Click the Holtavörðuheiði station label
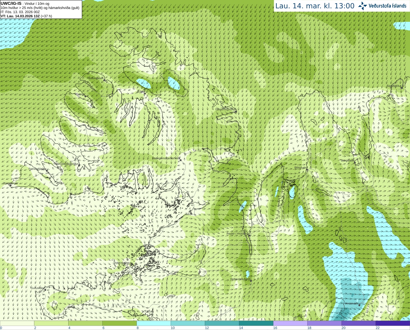This screenshot has height=330, width=410. tap(240, 279)
